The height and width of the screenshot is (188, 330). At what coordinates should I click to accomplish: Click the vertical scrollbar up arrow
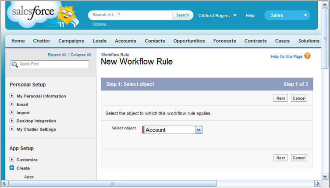[x=325, y=5]
